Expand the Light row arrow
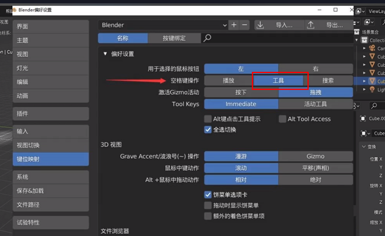The image size is (385, 236). point(364,90)
